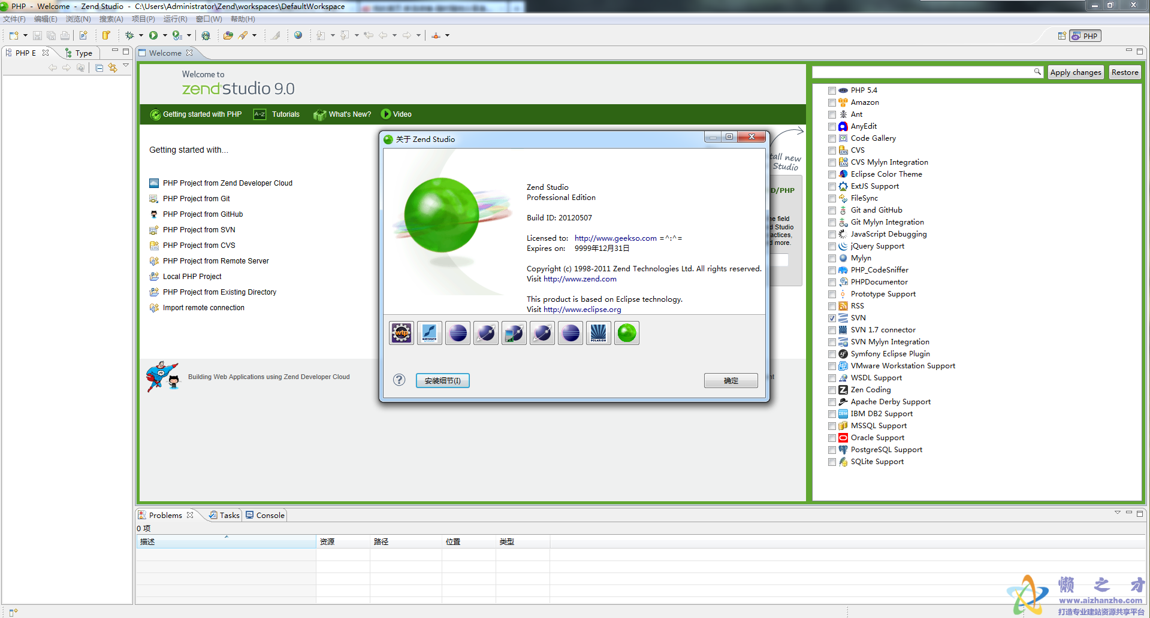This screenshot has height=618, width=1150.
Task: Open the 窗口(W) menu
Action: tap(209, 19)
